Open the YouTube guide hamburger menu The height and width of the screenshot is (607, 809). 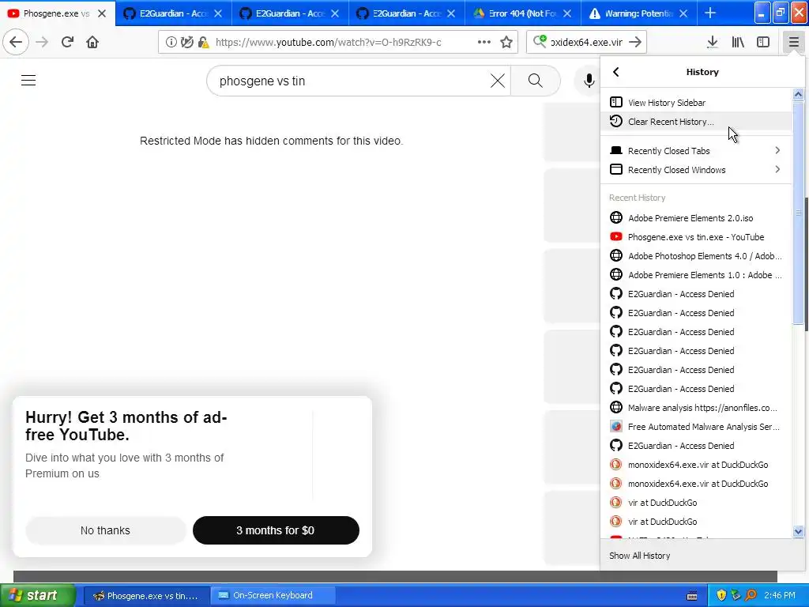click(x=28, y=81)
